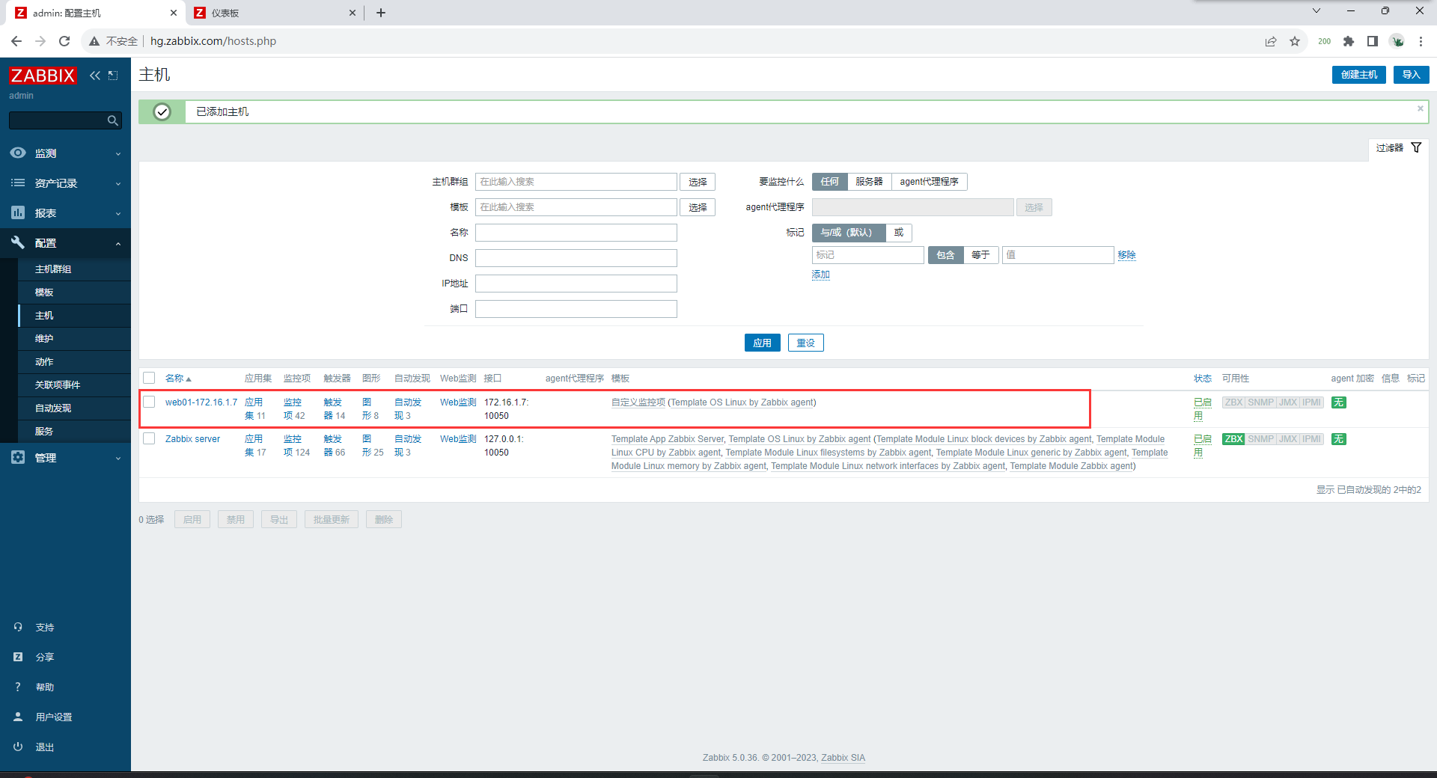This screenshot has width=1437, height=778.
Task: Add another tag filter via 添加
Action: coord(820,275)
